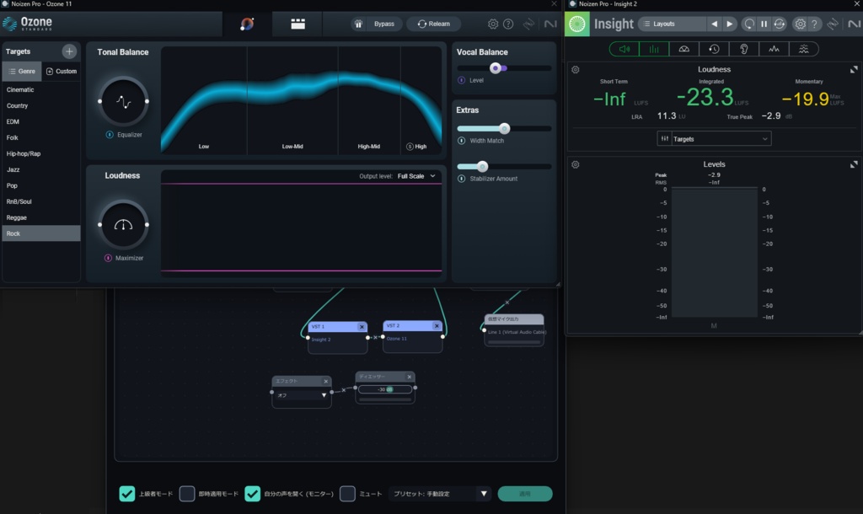The height and width of the screenshot is (514, 863).
Task: Select Jazz genre target
Action: (x=41, y=169)
